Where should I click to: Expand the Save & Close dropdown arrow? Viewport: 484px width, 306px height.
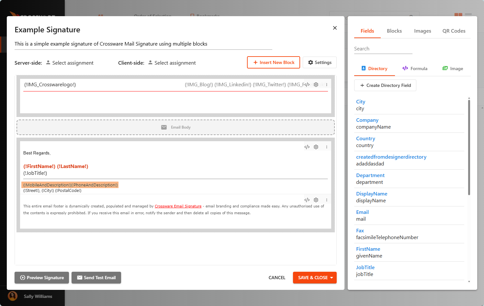(332, 278)
